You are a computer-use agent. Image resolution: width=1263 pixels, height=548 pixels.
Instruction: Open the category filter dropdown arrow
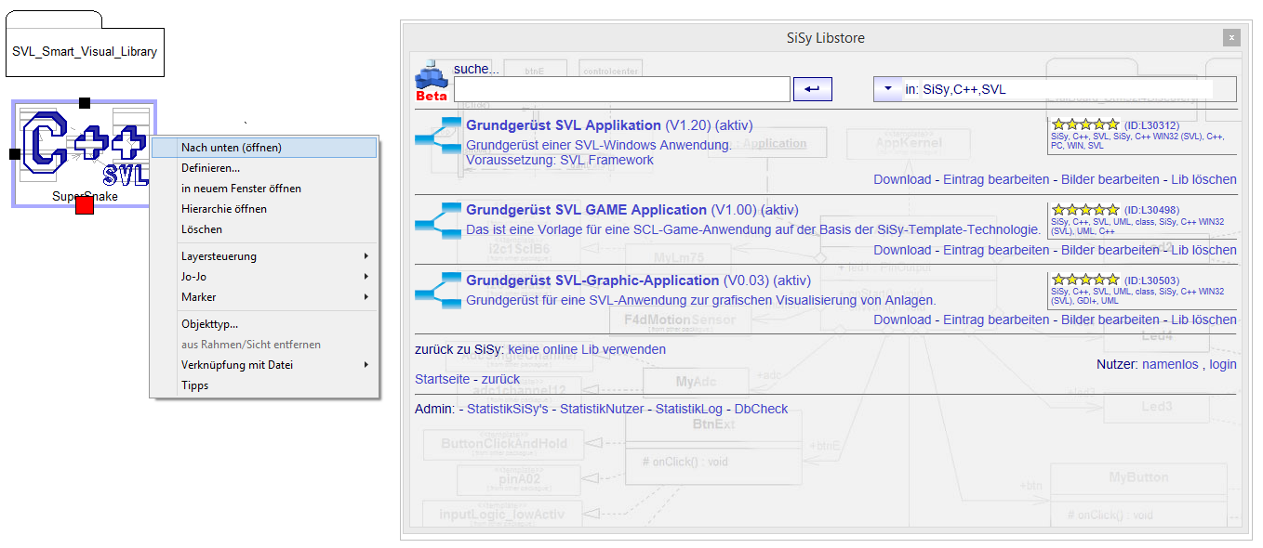point(887,89)
